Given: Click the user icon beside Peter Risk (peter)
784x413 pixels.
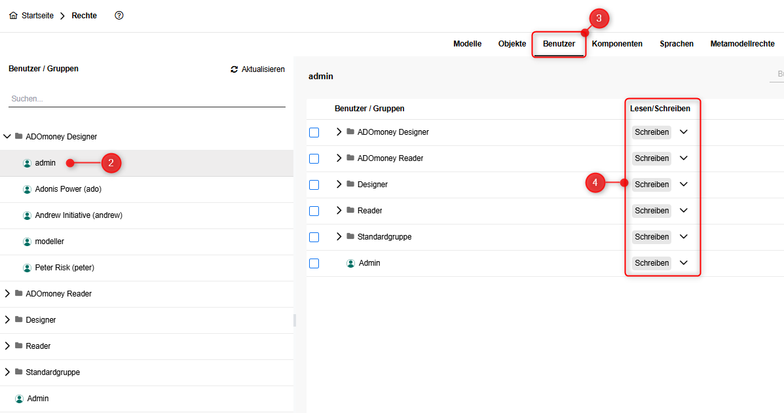Looking at the screenshot, I should [27, 268].
